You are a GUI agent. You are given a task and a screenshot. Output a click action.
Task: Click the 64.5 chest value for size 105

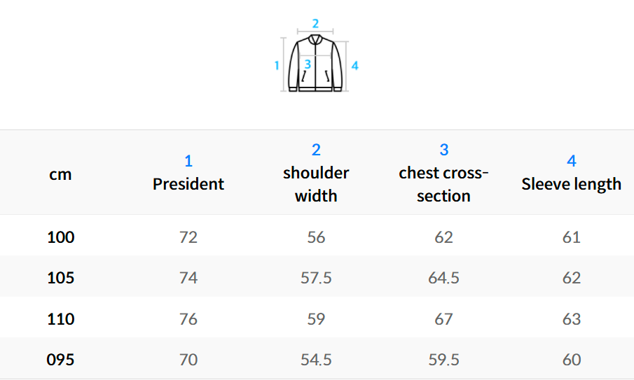coord(443,278)
